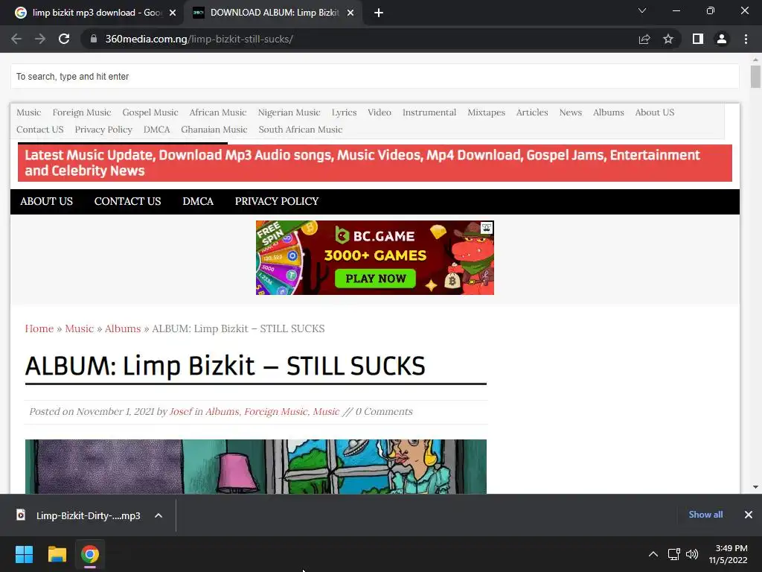Open the downloaded Limp-Bizkit-Dirty mp3 file
Screen dimensions: 762x572
pos(80,515)
